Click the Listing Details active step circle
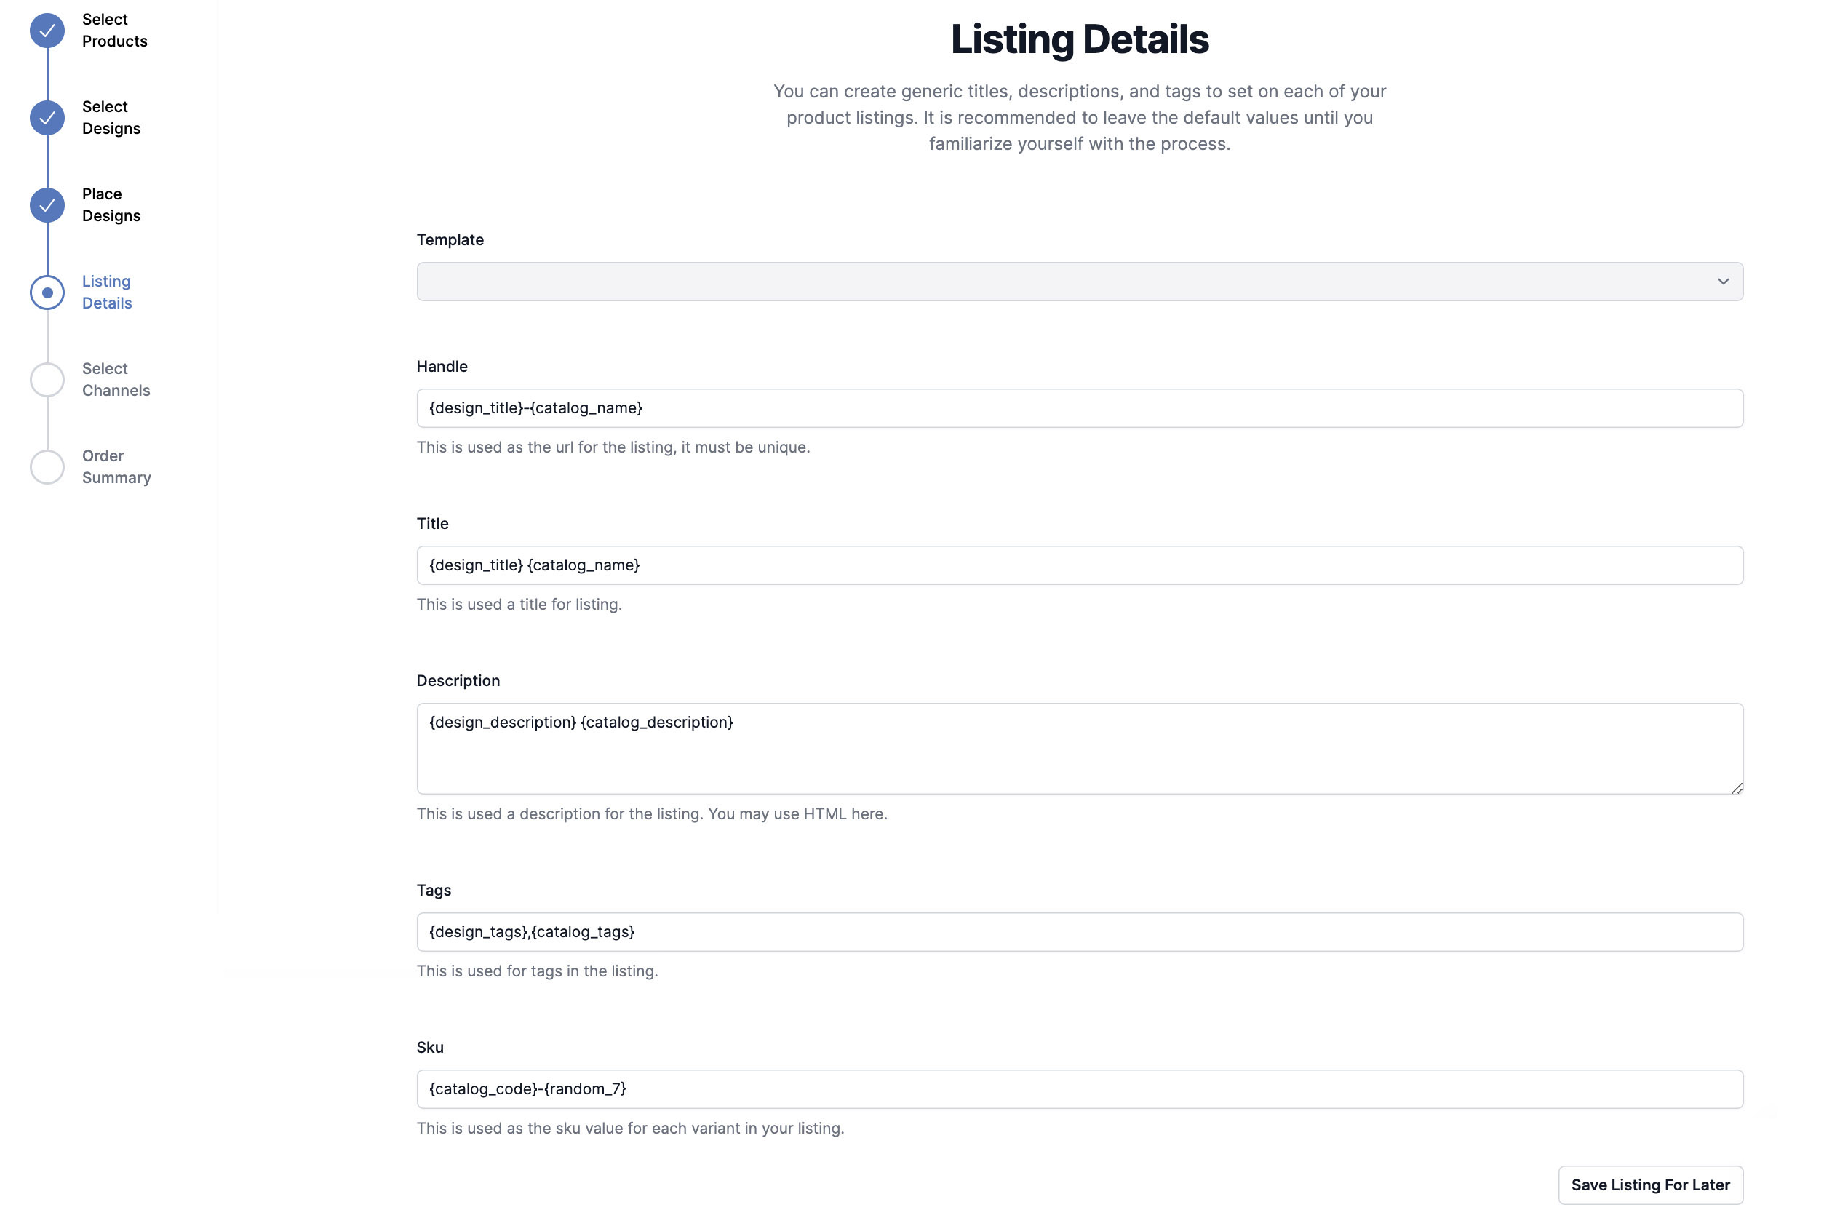 47,292
